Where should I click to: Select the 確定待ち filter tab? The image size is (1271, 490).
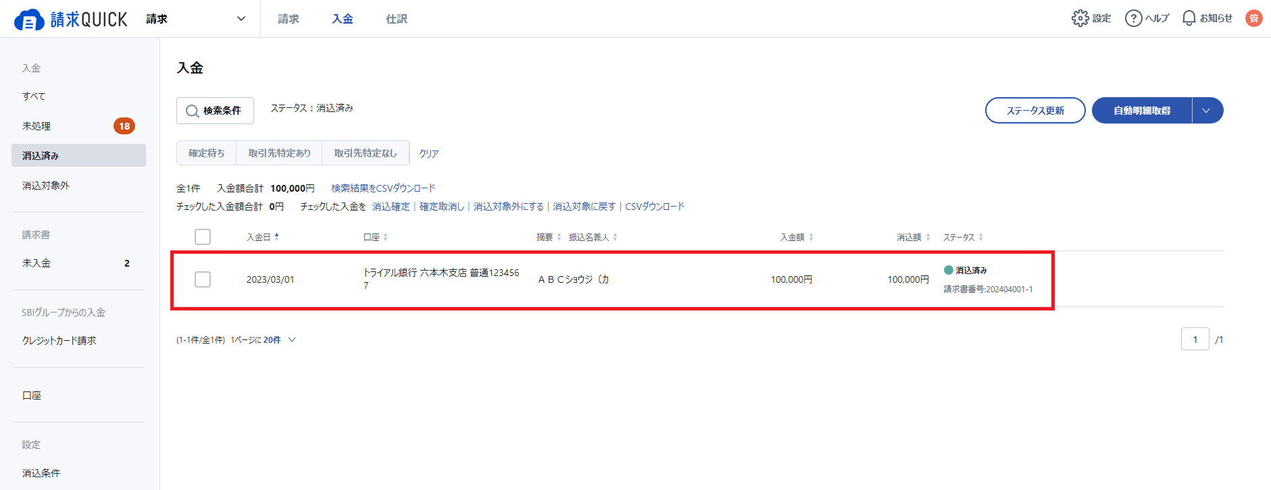[207, 153]
